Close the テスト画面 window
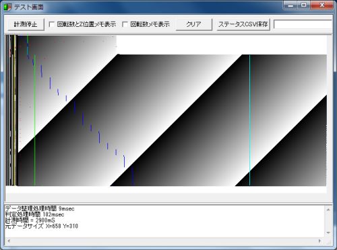 pyautogui.click(x=321, y=5)
